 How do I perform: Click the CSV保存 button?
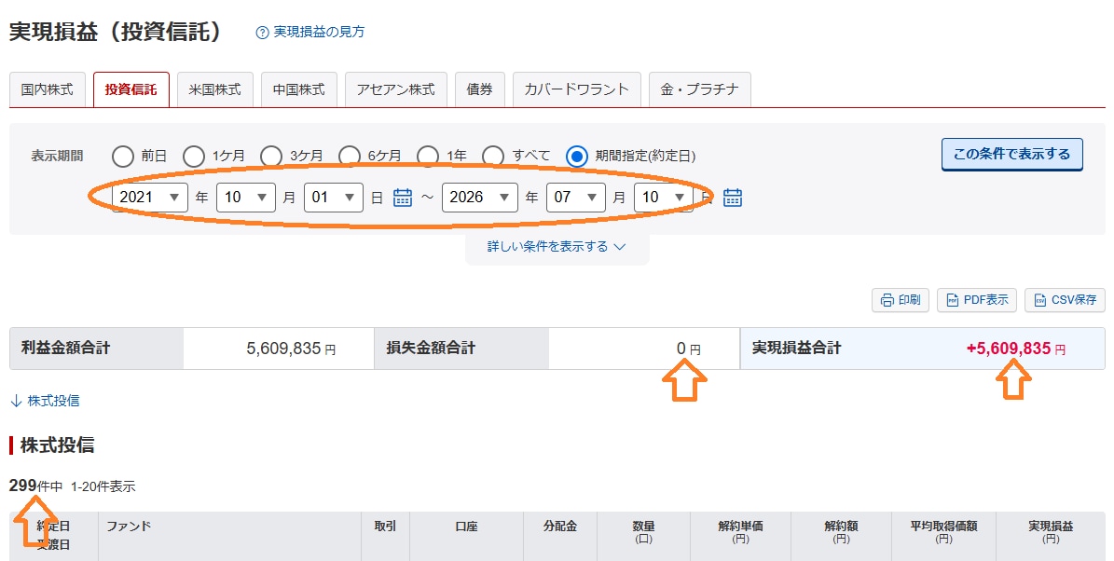1065,300
